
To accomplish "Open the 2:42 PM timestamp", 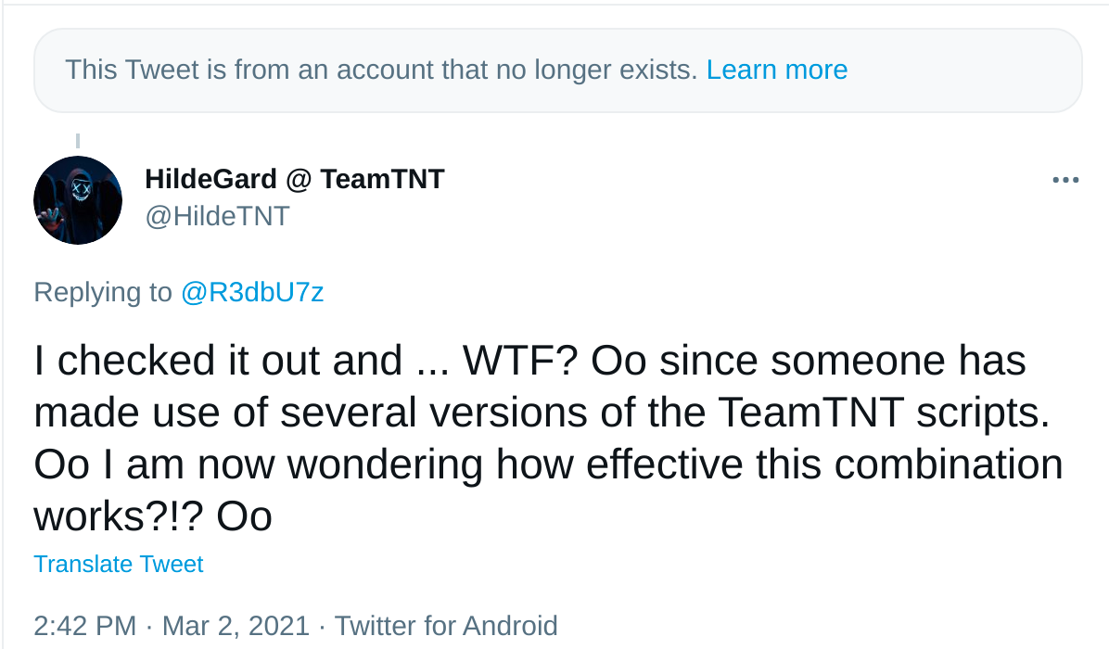I will click(x=85, y=626).
